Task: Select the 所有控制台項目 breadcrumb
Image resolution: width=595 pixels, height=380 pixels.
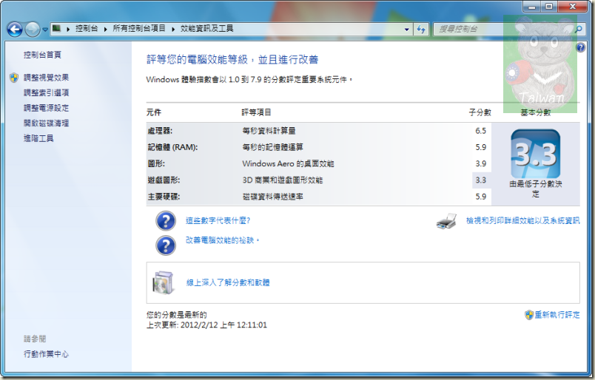Action: [139, 28]
